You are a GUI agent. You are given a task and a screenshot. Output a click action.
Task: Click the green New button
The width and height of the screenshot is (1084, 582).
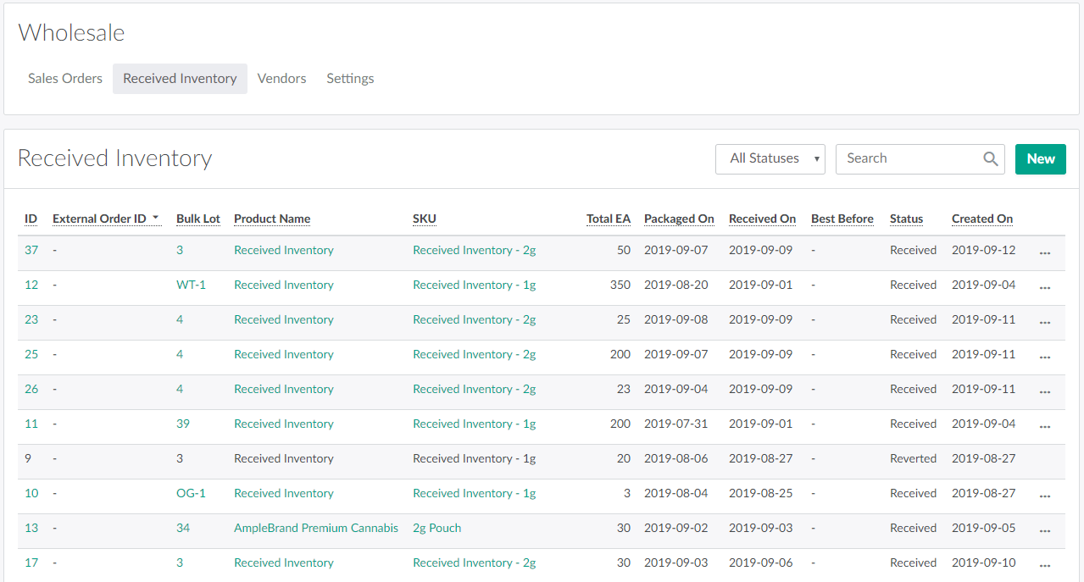coord(1040,158)
